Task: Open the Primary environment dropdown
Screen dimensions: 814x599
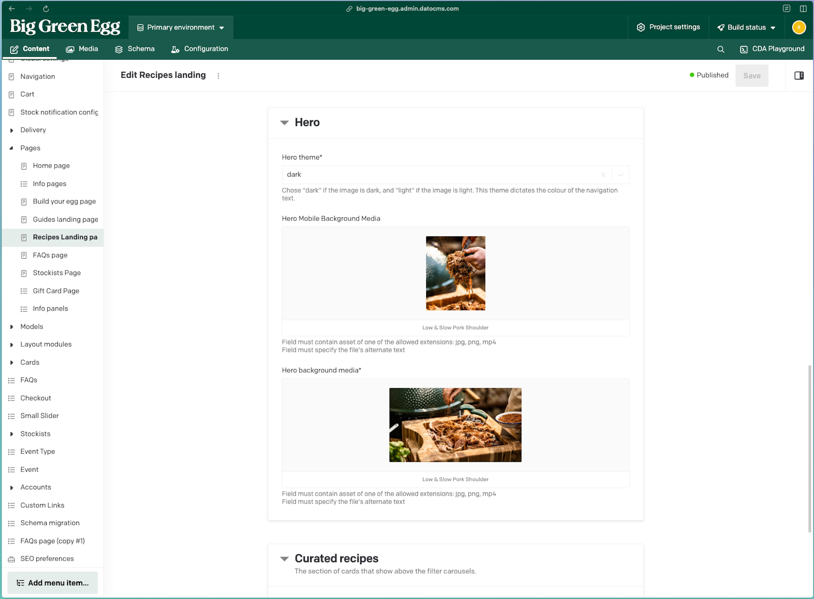Action: tap(181, 27)
